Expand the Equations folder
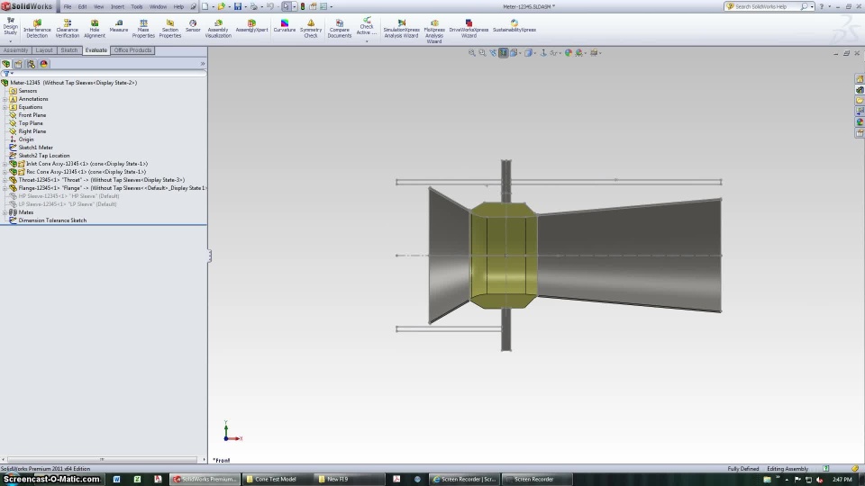865x486 pixels. [x=5, y=107]
